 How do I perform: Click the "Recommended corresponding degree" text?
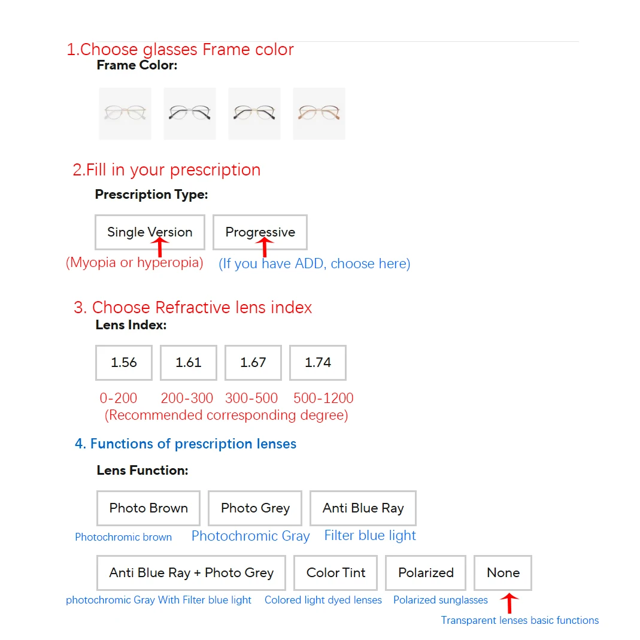226,415
